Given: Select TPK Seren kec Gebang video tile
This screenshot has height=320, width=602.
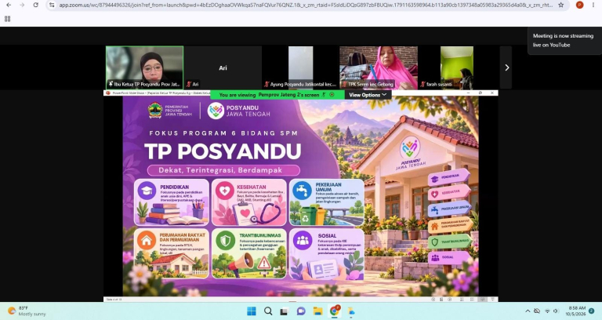Looking at the screenshot, I should 379,67.
